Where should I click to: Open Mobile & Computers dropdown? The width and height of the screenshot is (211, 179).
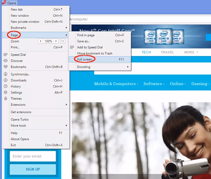point(116,84)
